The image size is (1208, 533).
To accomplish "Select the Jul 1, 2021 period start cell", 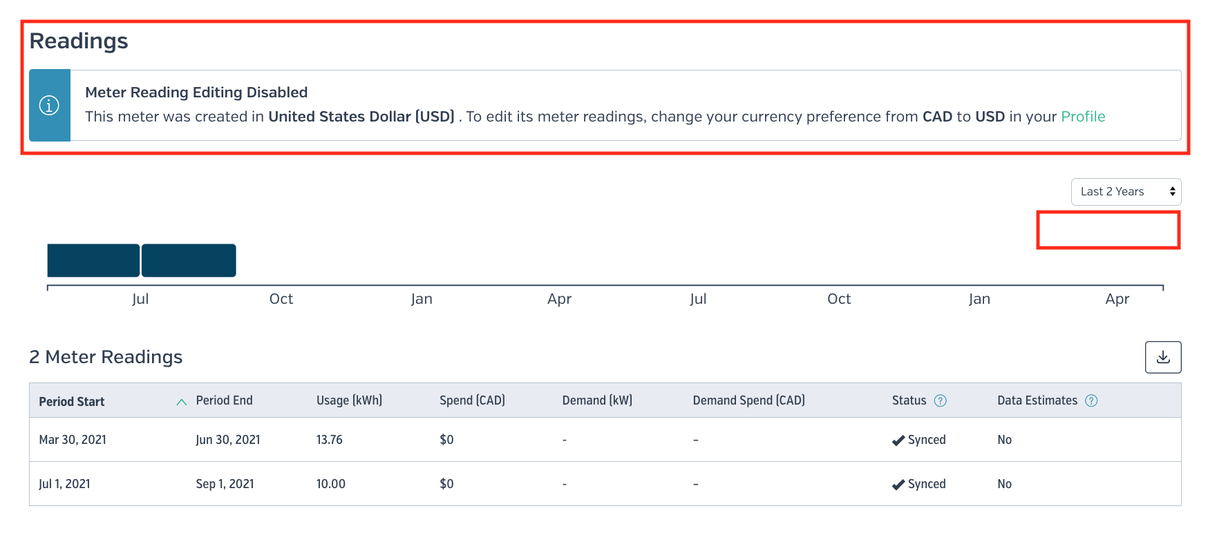I will click(64, 484).
